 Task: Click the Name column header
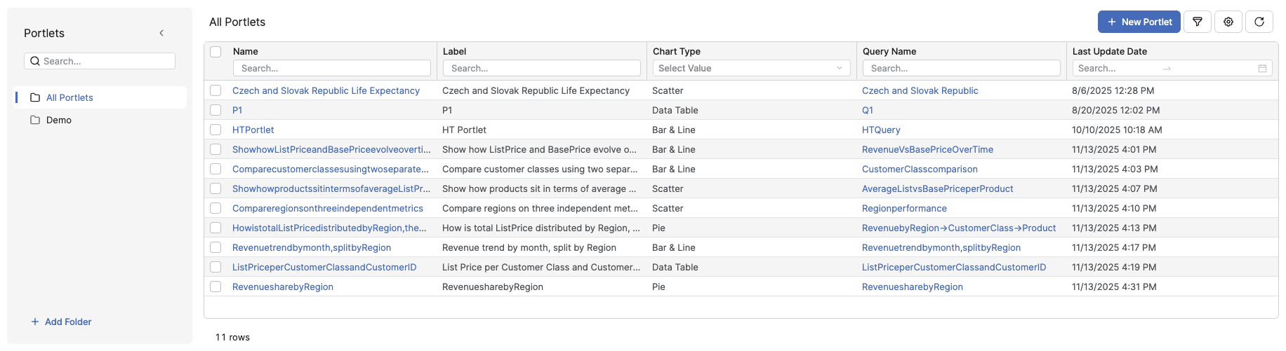tap(246, 51)
